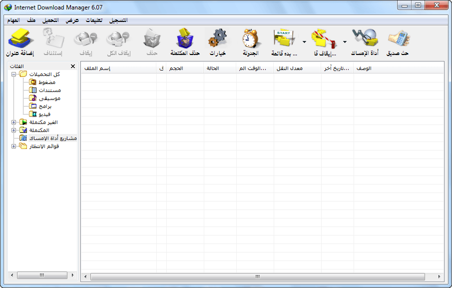
Task: Select Finished (المكتملة) folder
Action: pyautogui.click(x=34, y=130)
